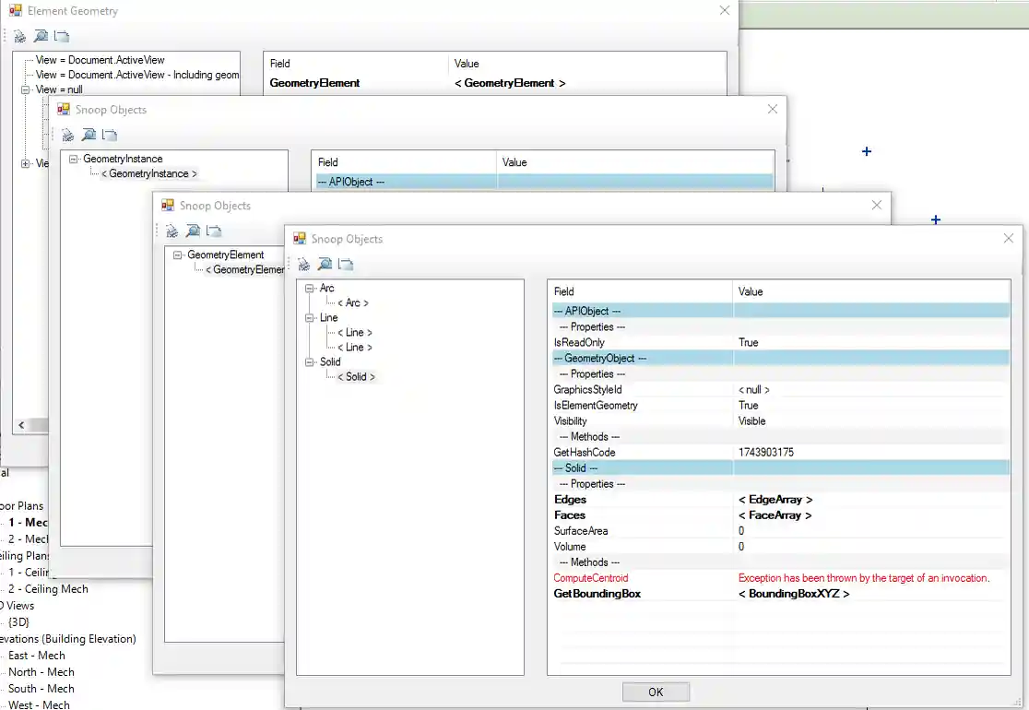Open Print Preview above the Arc/Line/Solid tree
The image size is (1029, 710).
coord(325,265)
